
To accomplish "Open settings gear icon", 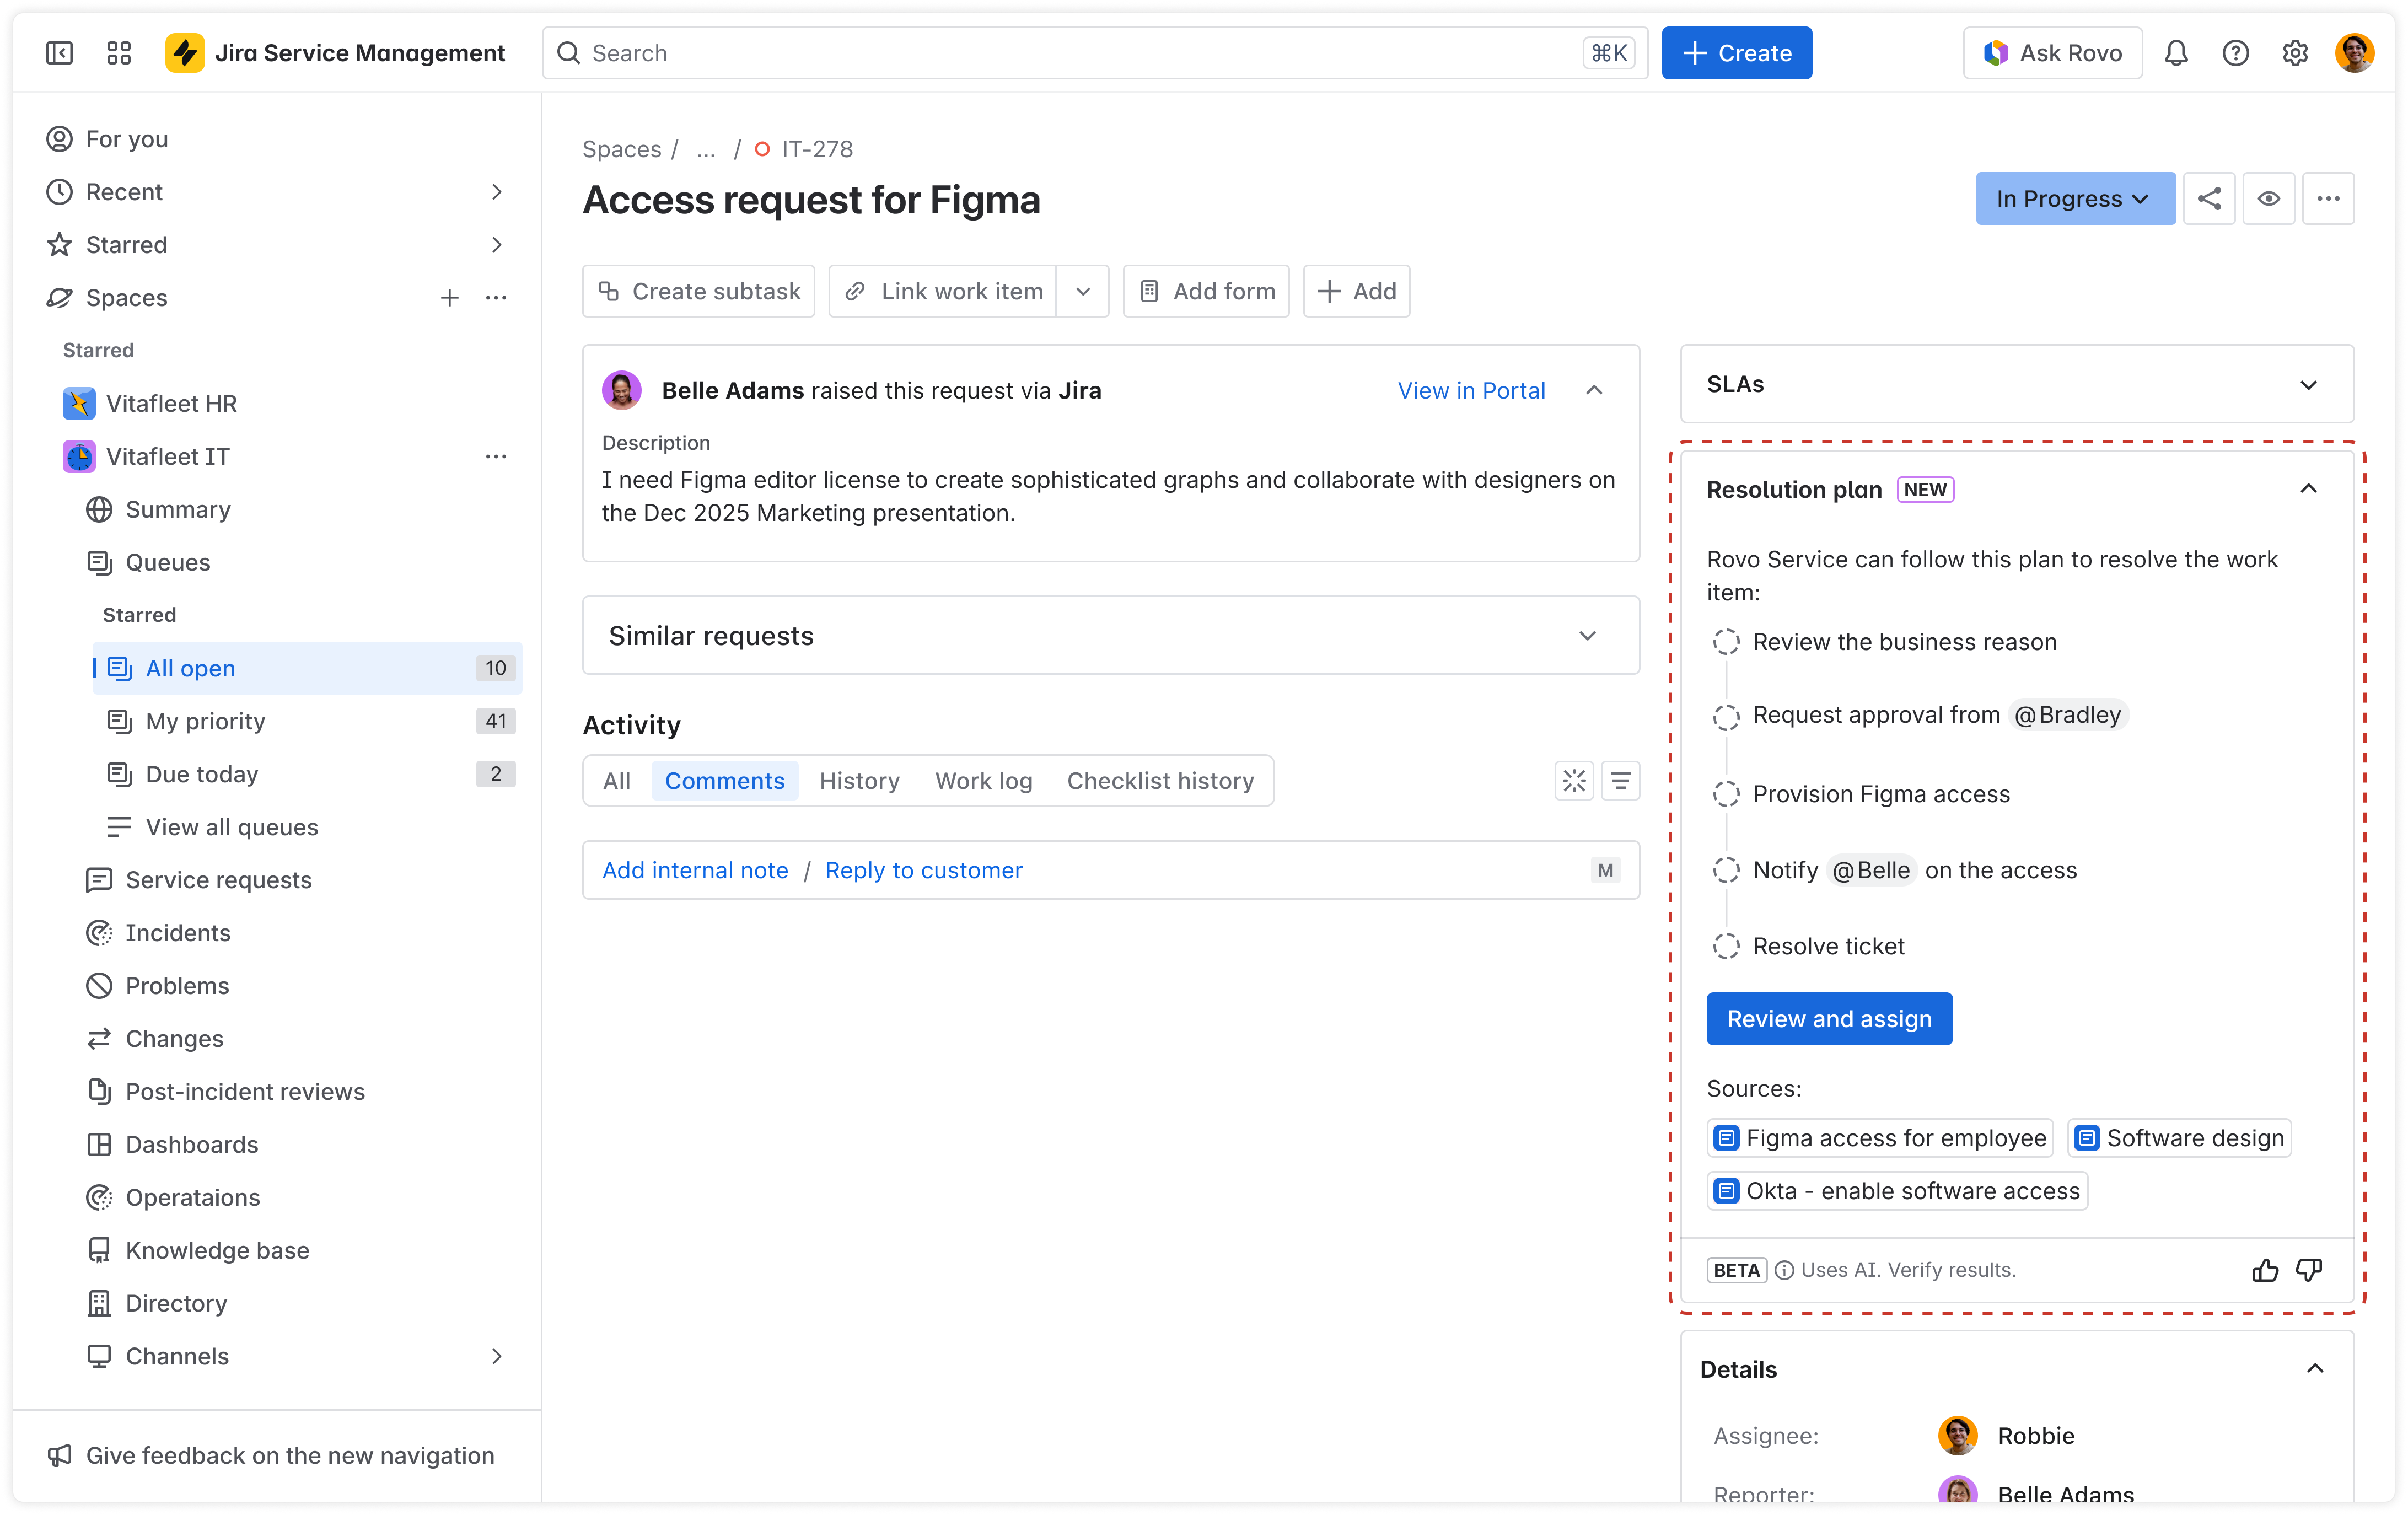I will pyautogui.click(x=2295, y=53).
